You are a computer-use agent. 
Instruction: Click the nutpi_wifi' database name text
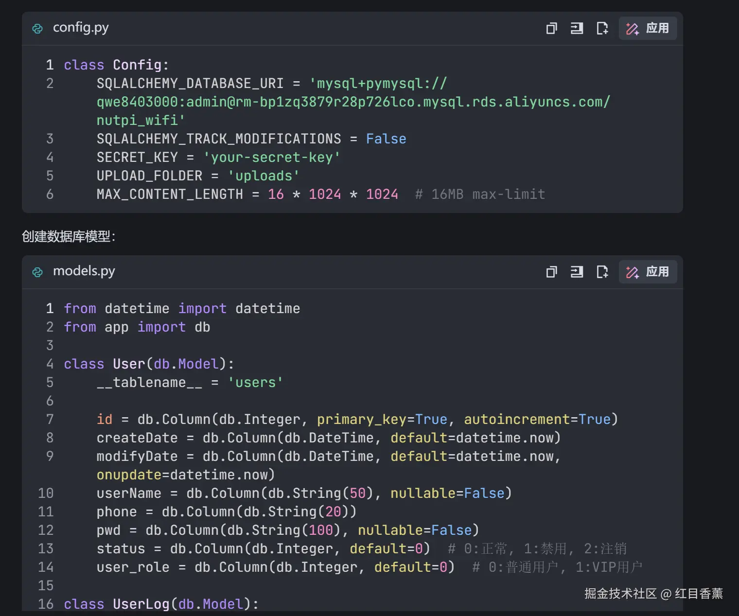tap(141, 121)
